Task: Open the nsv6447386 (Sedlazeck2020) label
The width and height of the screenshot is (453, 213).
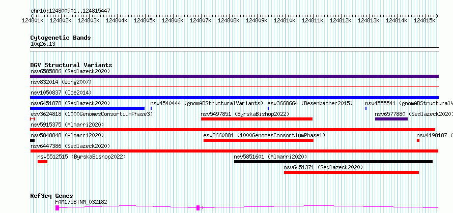Action: tap(70, 146)
